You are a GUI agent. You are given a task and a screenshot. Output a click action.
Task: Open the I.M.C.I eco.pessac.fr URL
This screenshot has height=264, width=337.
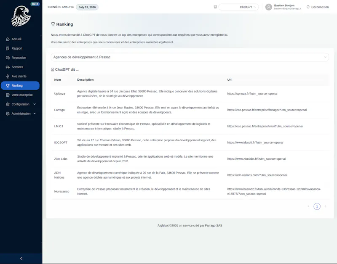tap(265, 126)
